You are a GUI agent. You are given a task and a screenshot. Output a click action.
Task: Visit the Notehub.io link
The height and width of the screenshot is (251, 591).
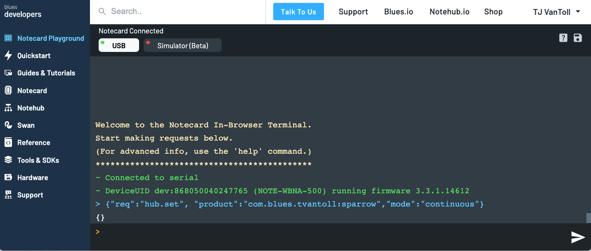point(449,12)
